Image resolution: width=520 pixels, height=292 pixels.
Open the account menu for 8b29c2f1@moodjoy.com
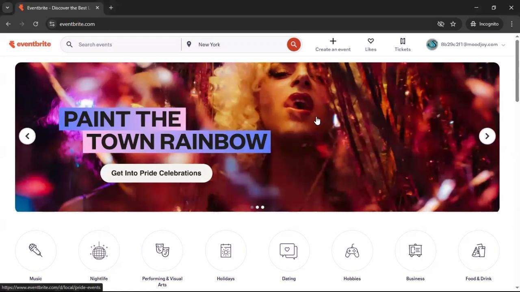[466, 44]
